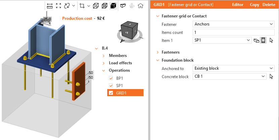Select the GRD1 operation label
The image size is (279, 140).
(121, 93)
